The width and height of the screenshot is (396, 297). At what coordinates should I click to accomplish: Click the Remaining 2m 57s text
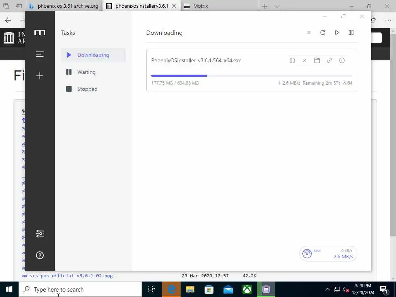pyautogui.click(x=321, y=83)
